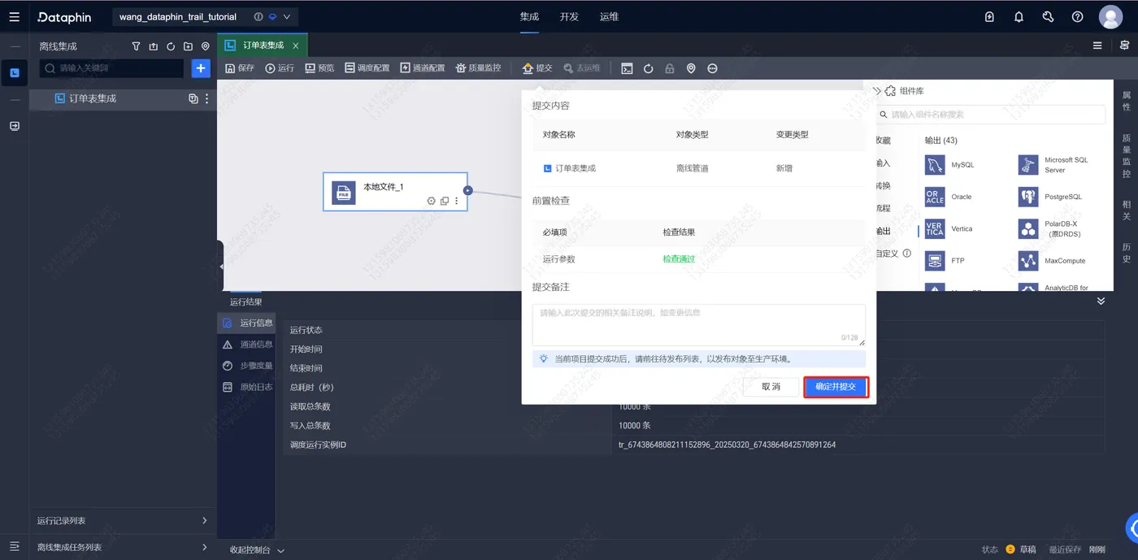
Task: Select the Vertica output component
Action: [949, 229]
